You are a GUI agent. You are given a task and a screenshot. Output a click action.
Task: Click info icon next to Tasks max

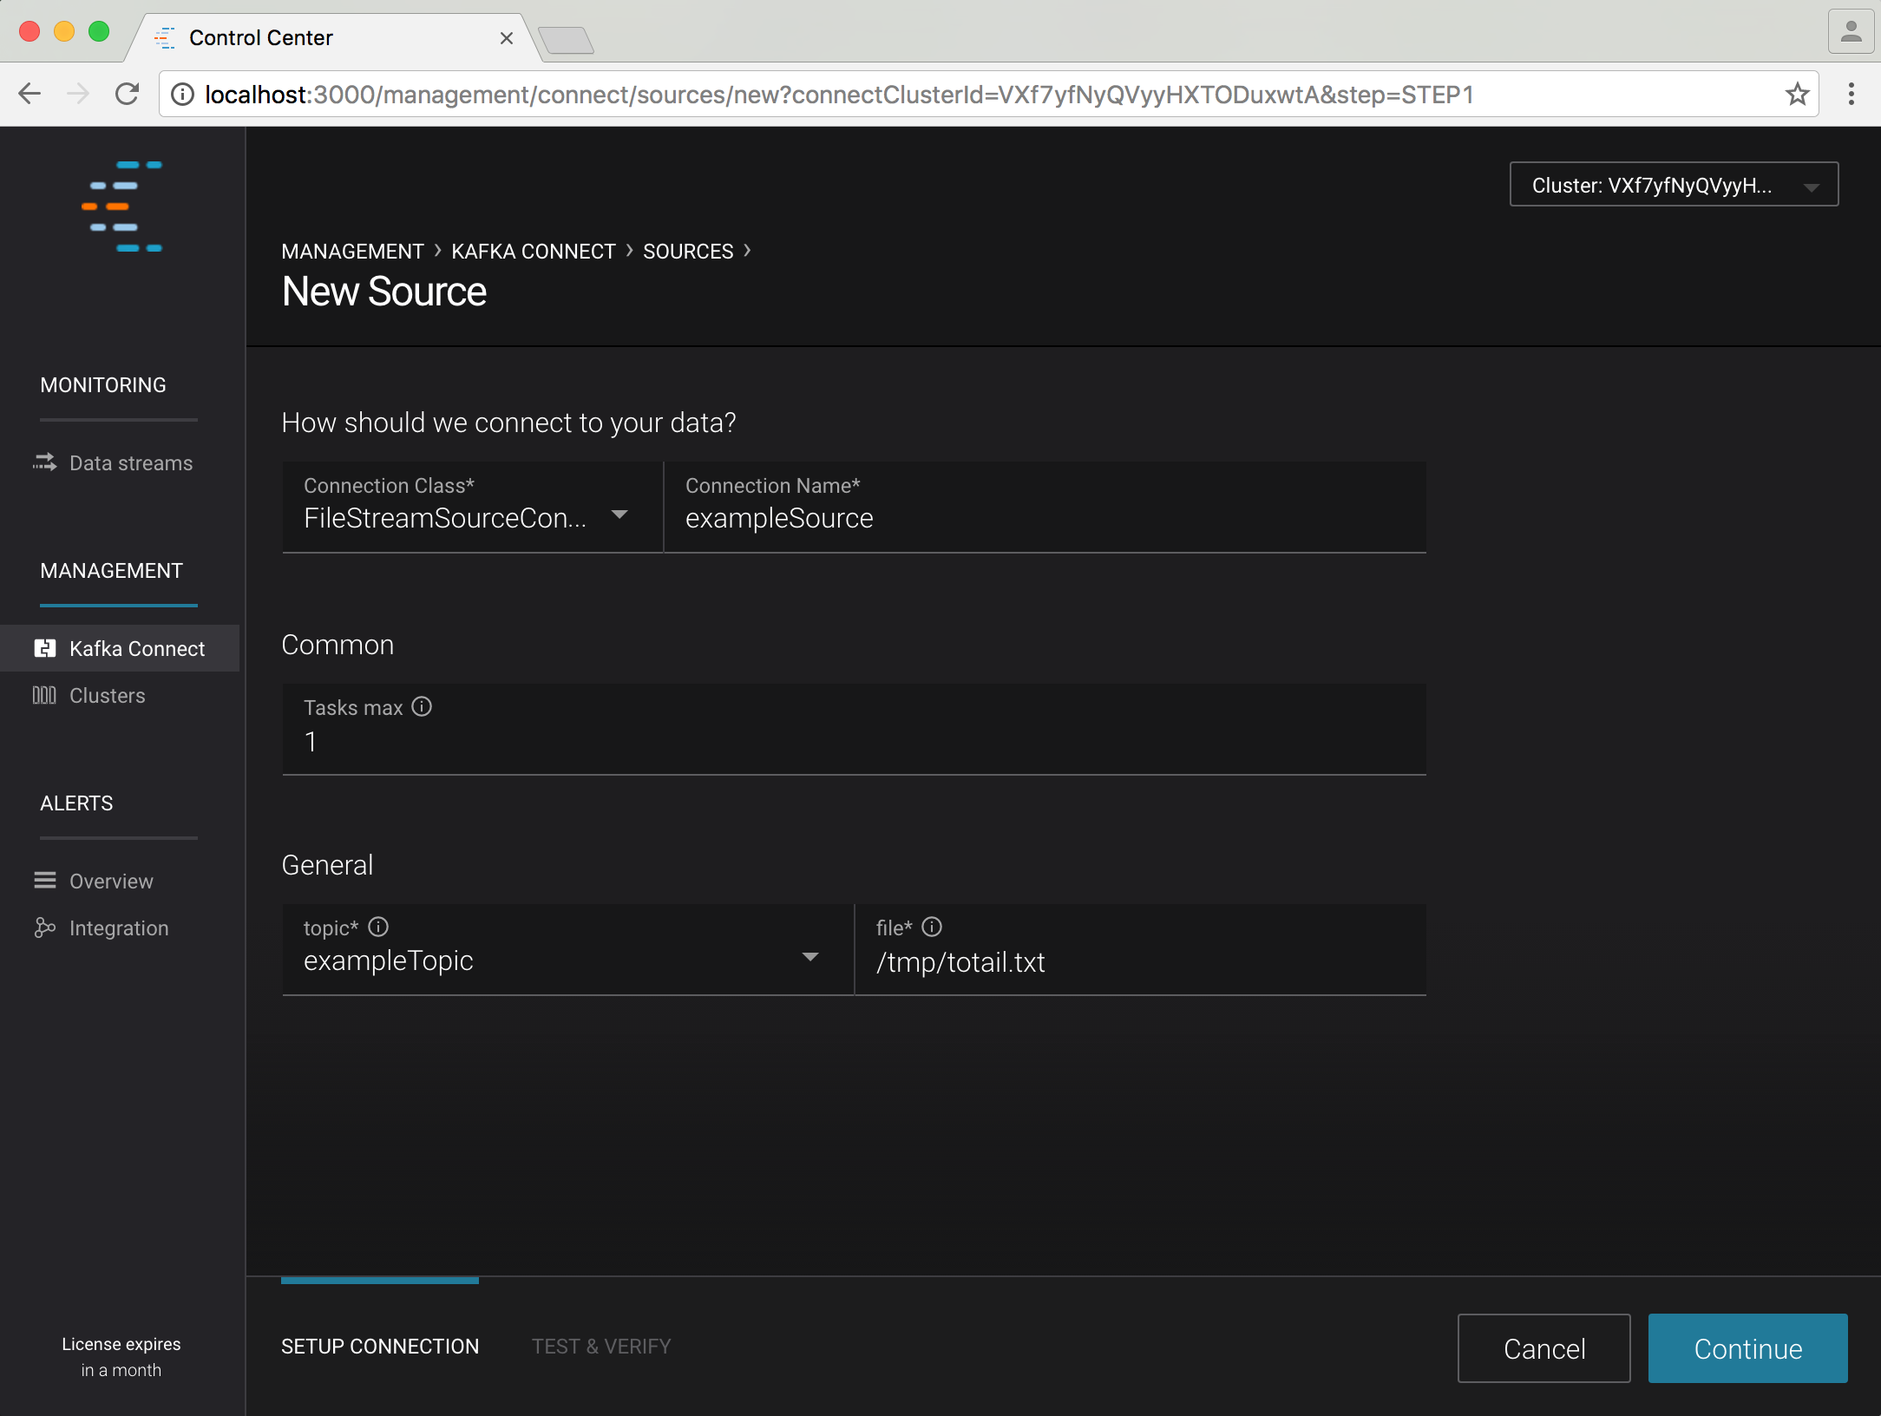coord(422,707)
